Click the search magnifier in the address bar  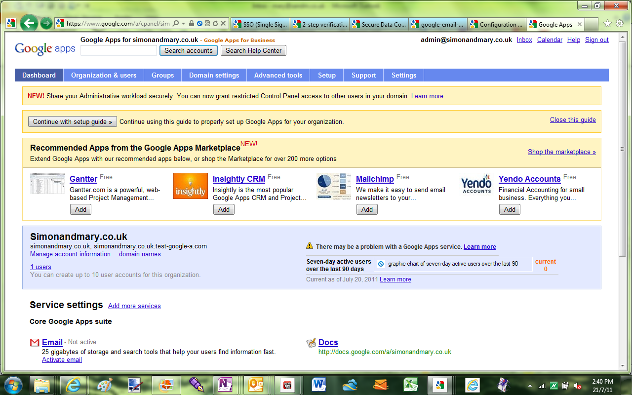[x=176, y=23]
